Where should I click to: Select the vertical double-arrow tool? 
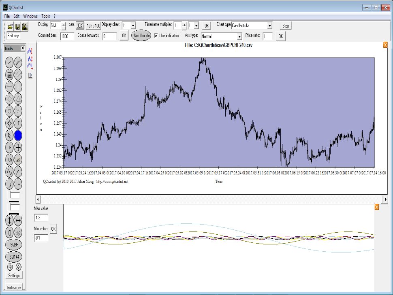10,221
